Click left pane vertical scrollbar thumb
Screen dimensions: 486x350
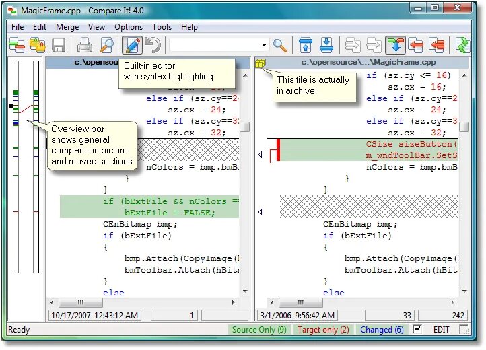pyautogui.click(x=245, y=127)
